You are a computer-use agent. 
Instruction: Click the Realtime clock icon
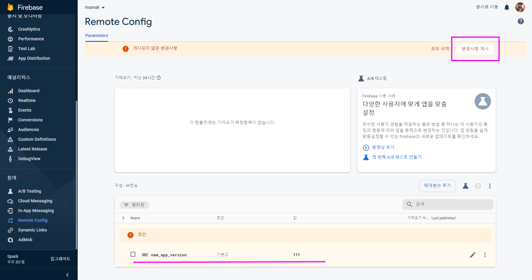point(10,100)
